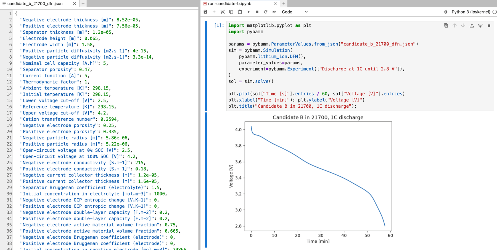This screenshot has height=250, width=497.
Task: Paste cell from clipboard
Action: pyautogui.click(x=240, y=12)
